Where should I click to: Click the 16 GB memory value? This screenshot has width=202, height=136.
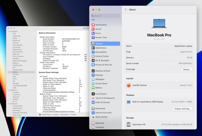(x=189, y=58)
